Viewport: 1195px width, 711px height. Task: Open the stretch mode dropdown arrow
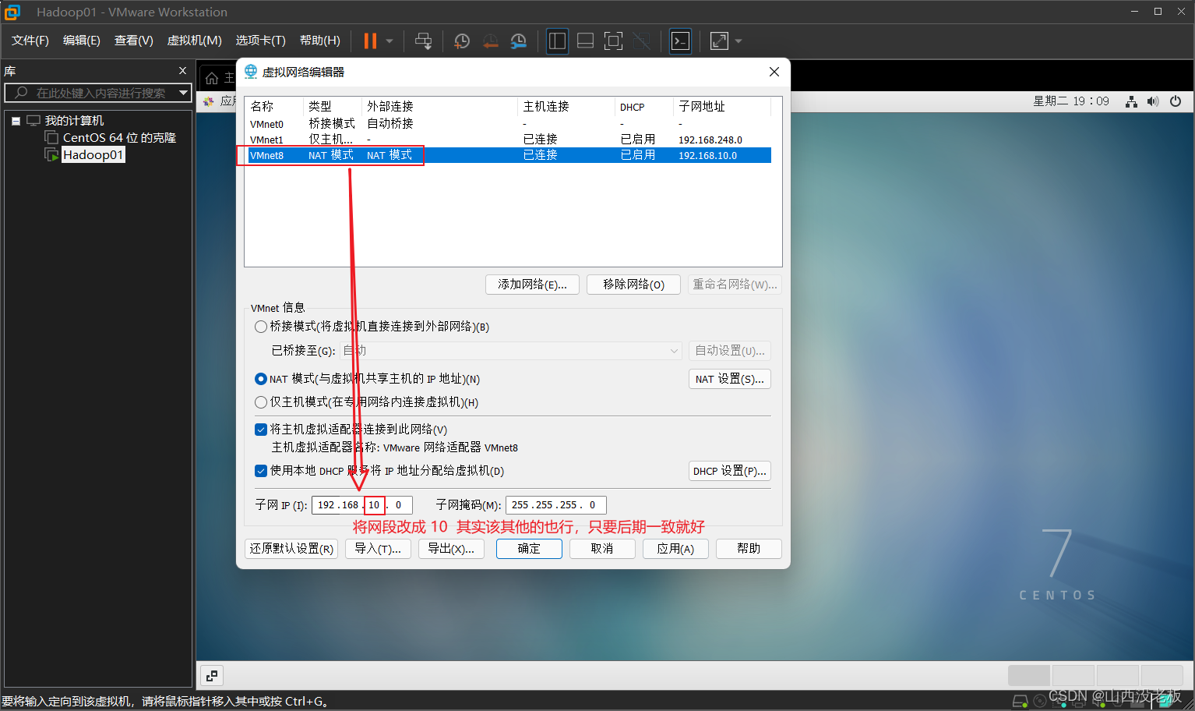pyautogui.click(x=739, y=41)
